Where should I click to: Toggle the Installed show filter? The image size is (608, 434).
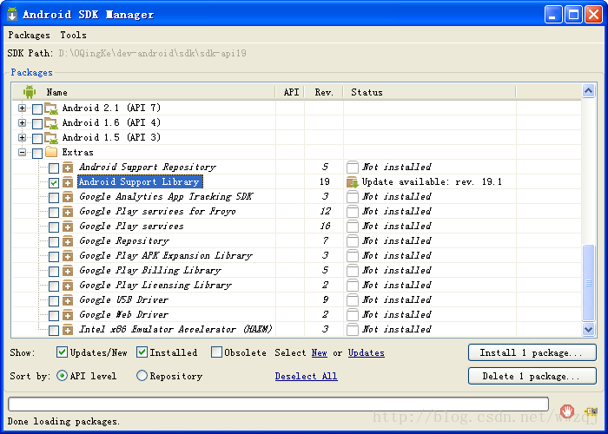tap(142, 352)
